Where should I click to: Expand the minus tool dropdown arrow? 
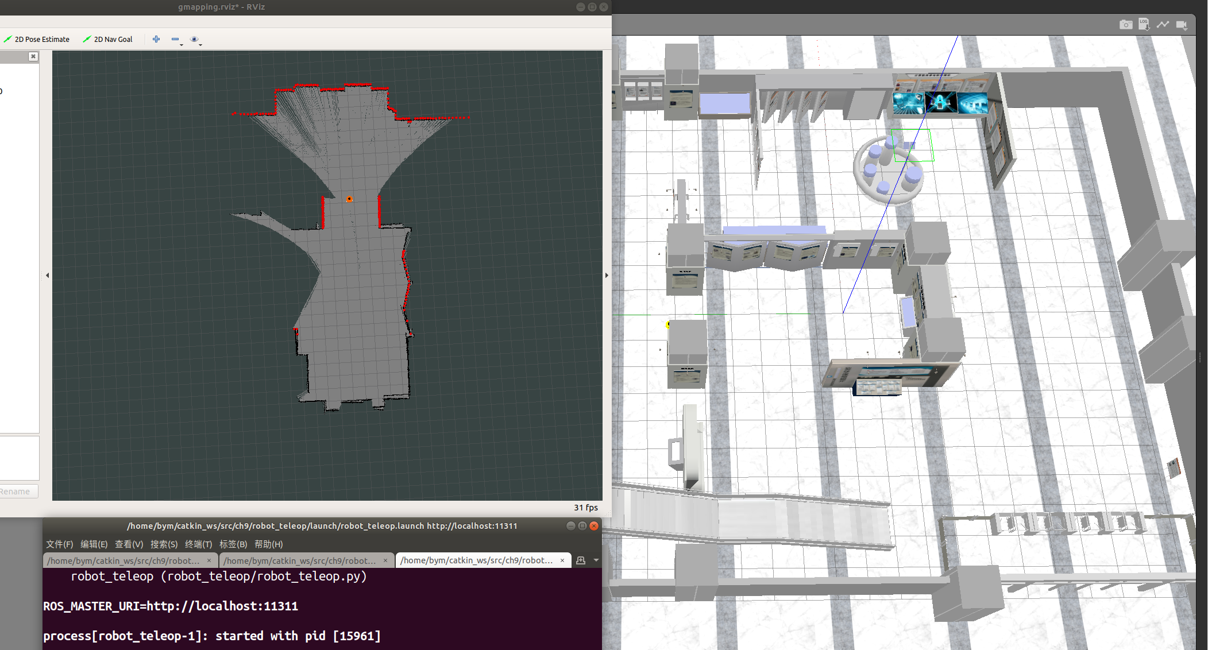(x=182, y=44)
